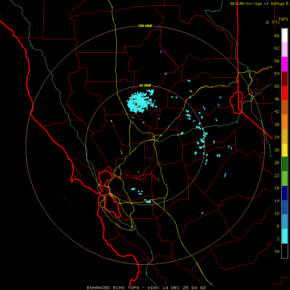Click legend value 22

[x=277, y=176]
